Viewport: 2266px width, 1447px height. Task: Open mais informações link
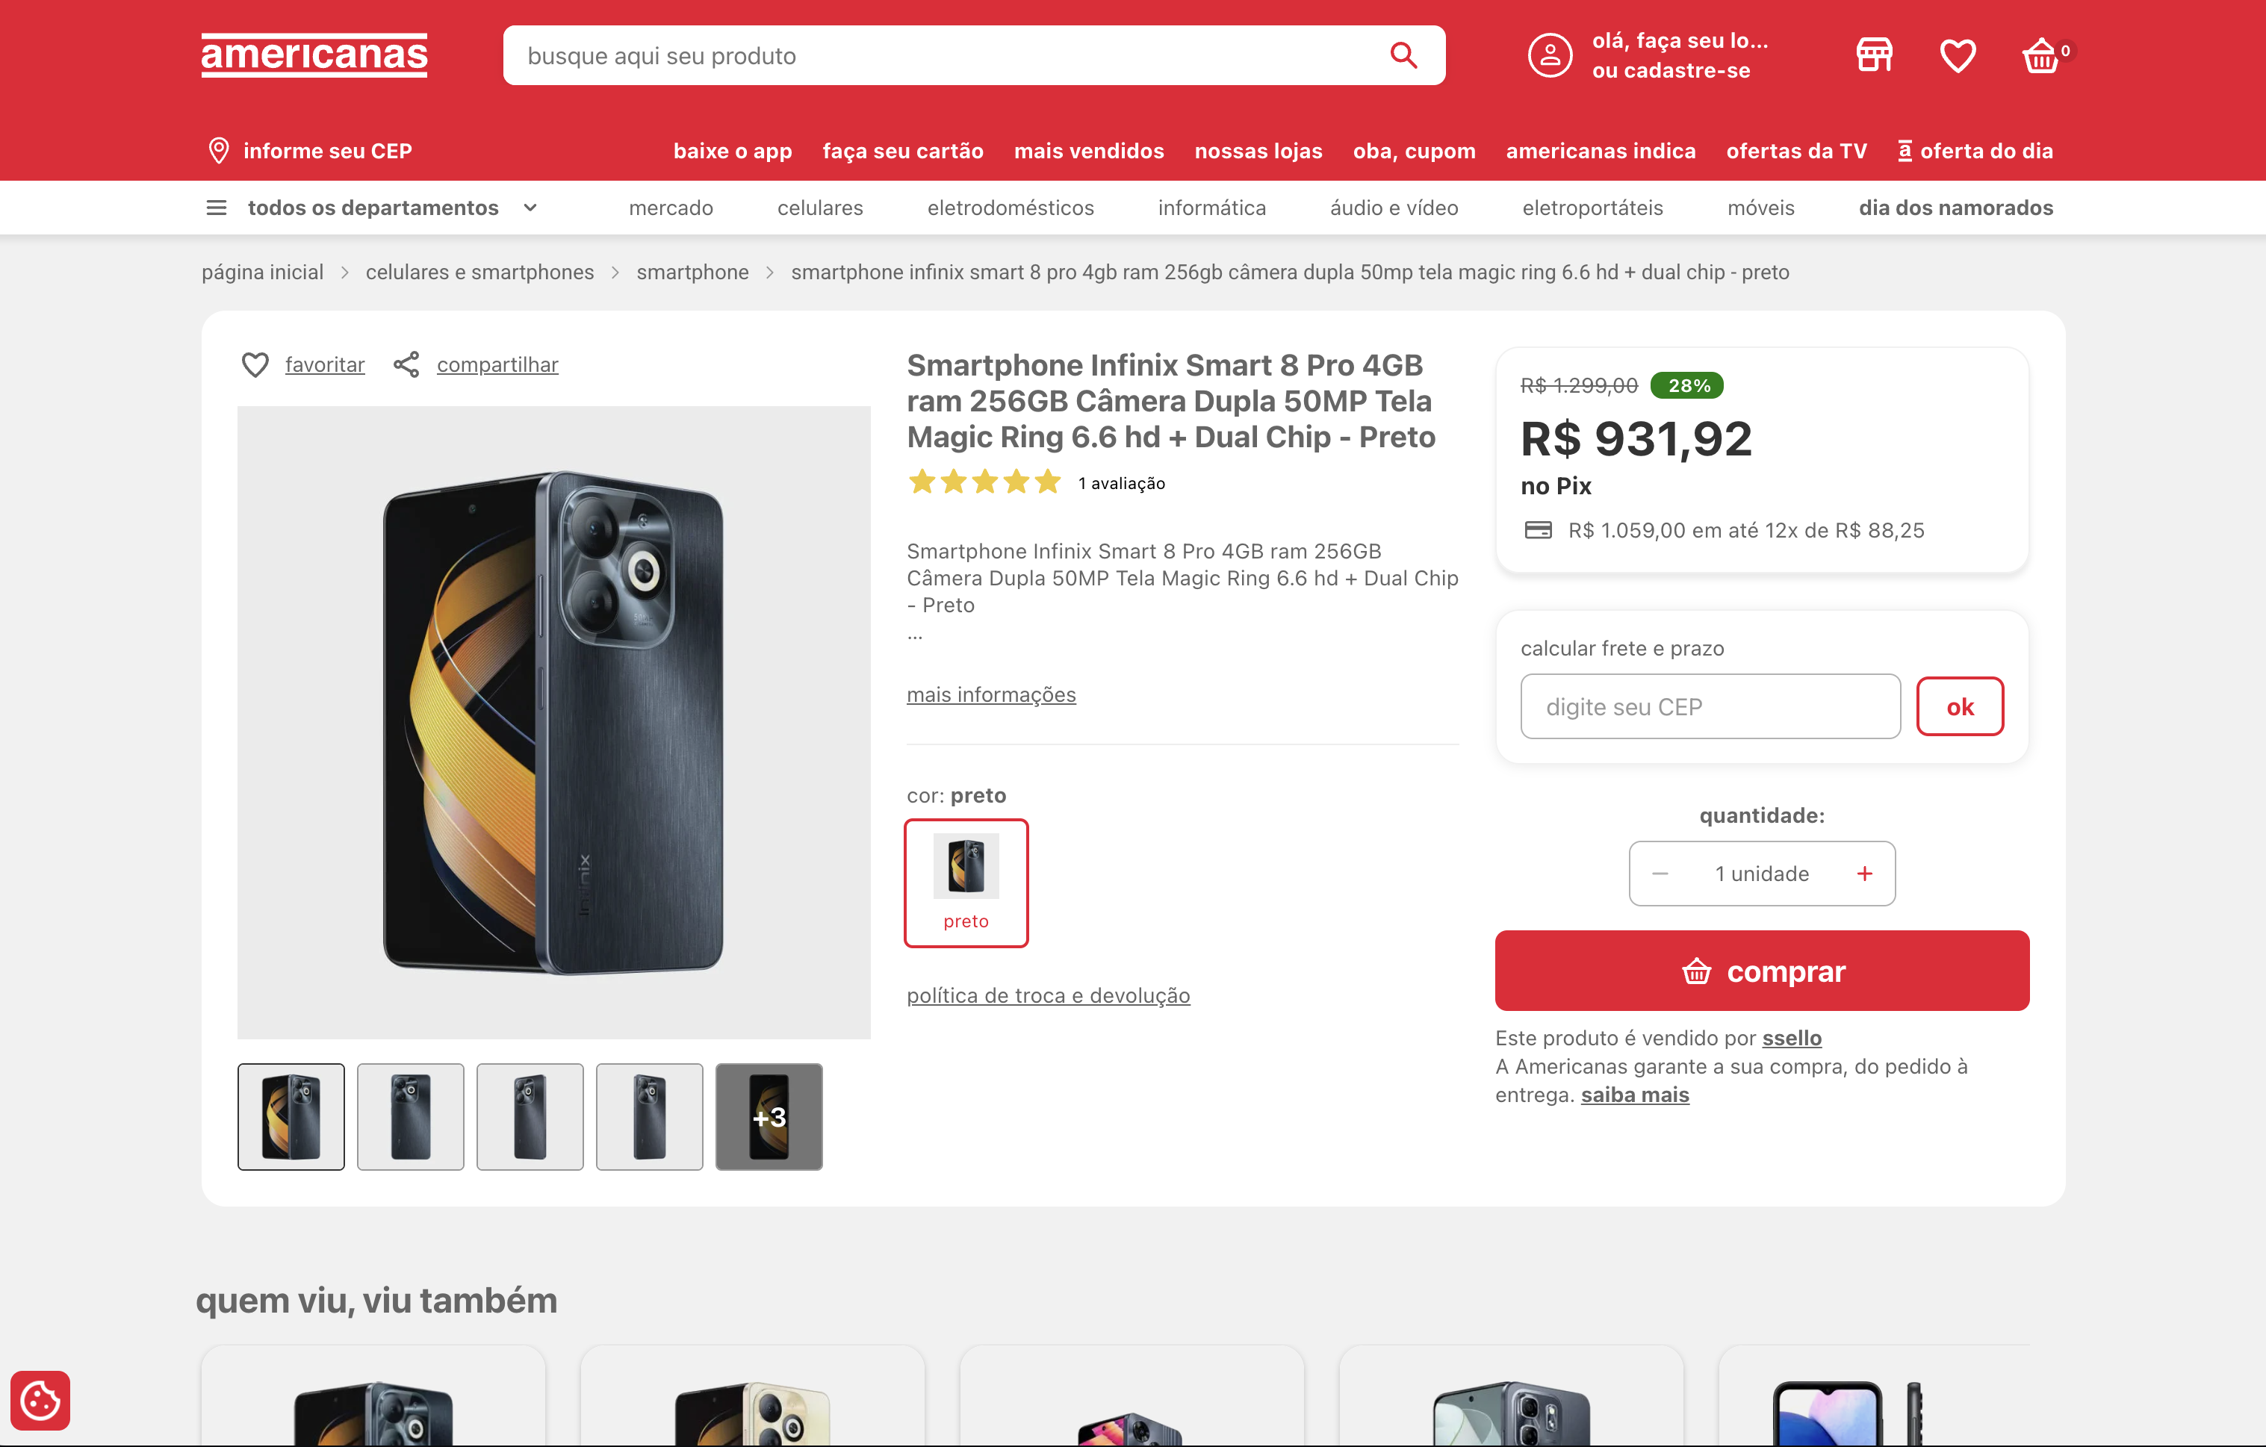coord(991,694)
